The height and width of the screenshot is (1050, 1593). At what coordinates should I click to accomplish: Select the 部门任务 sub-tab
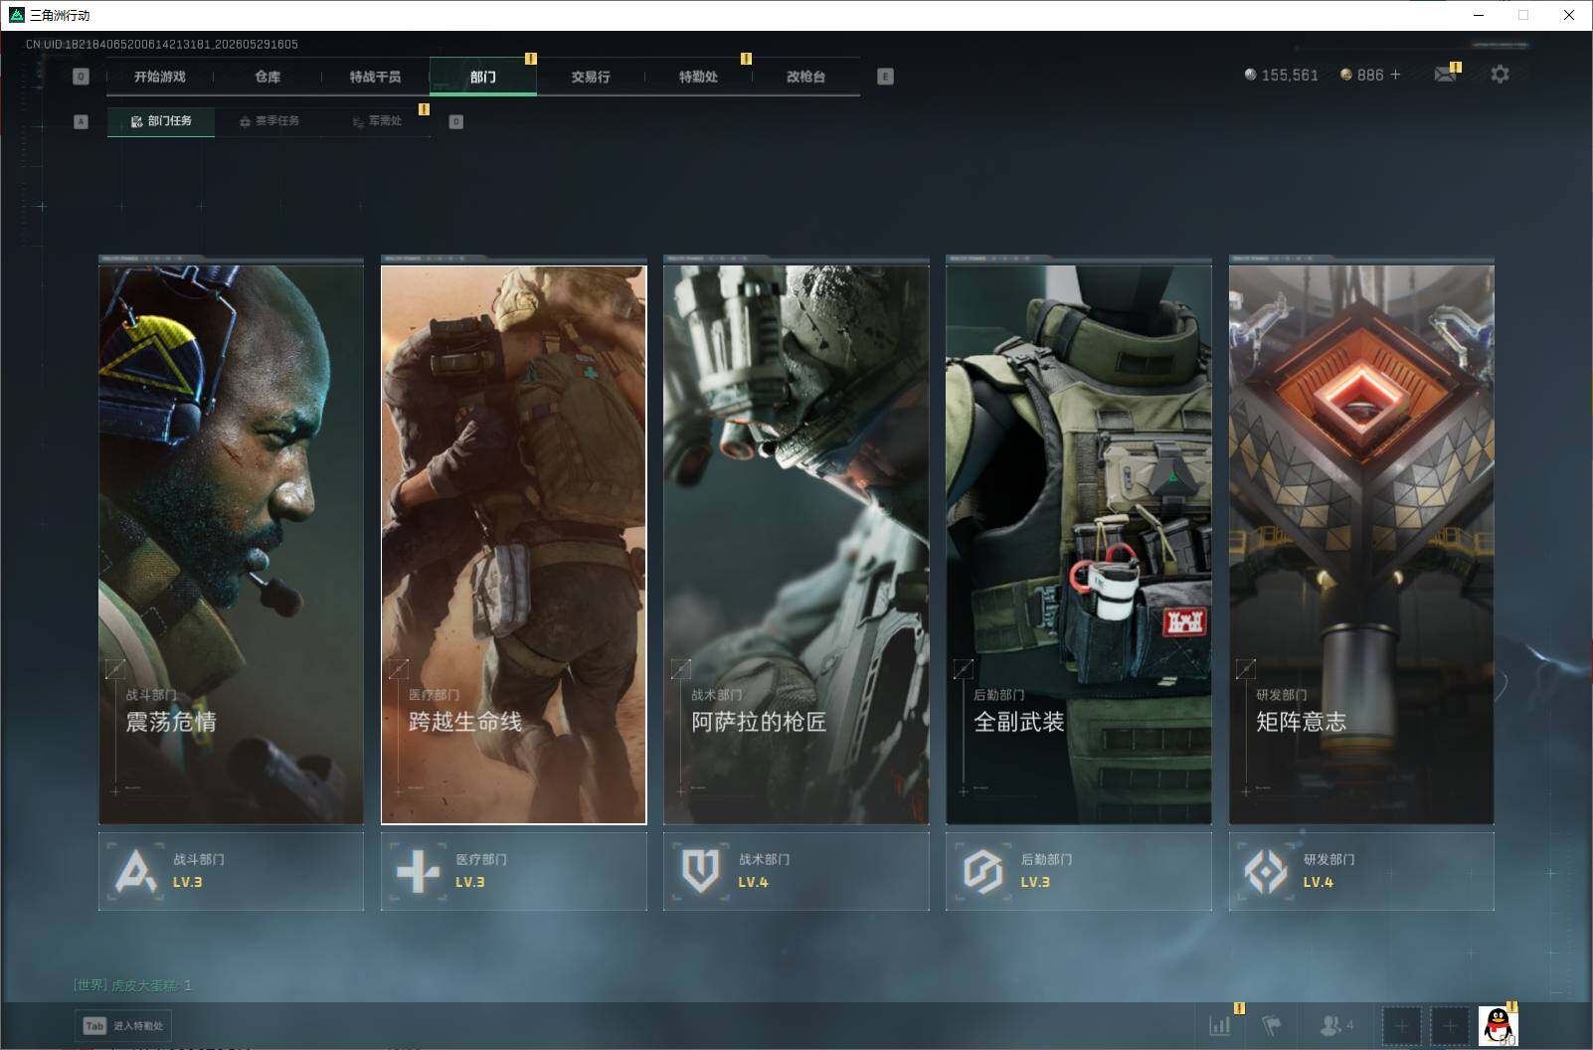tap(161, 121)
